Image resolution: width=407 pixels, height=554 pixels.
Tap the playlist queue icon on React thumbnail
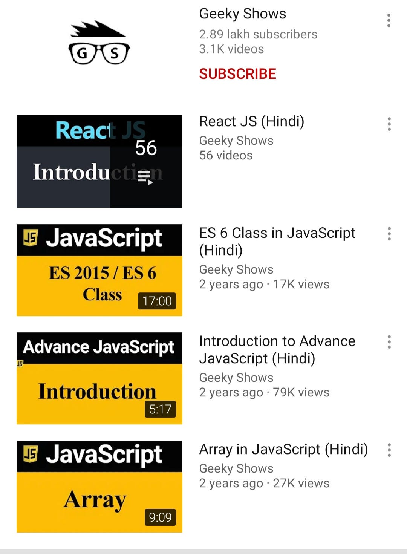(x=145, y=178)
